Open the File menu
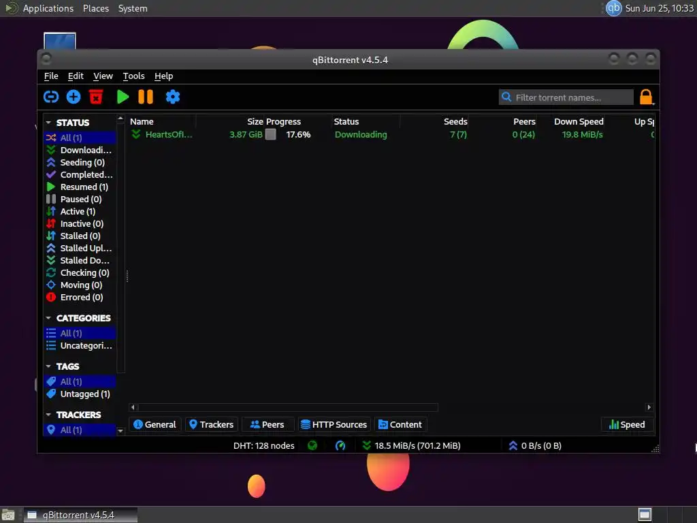This screenshot has width=697, height=523. [x=51, y=76]
